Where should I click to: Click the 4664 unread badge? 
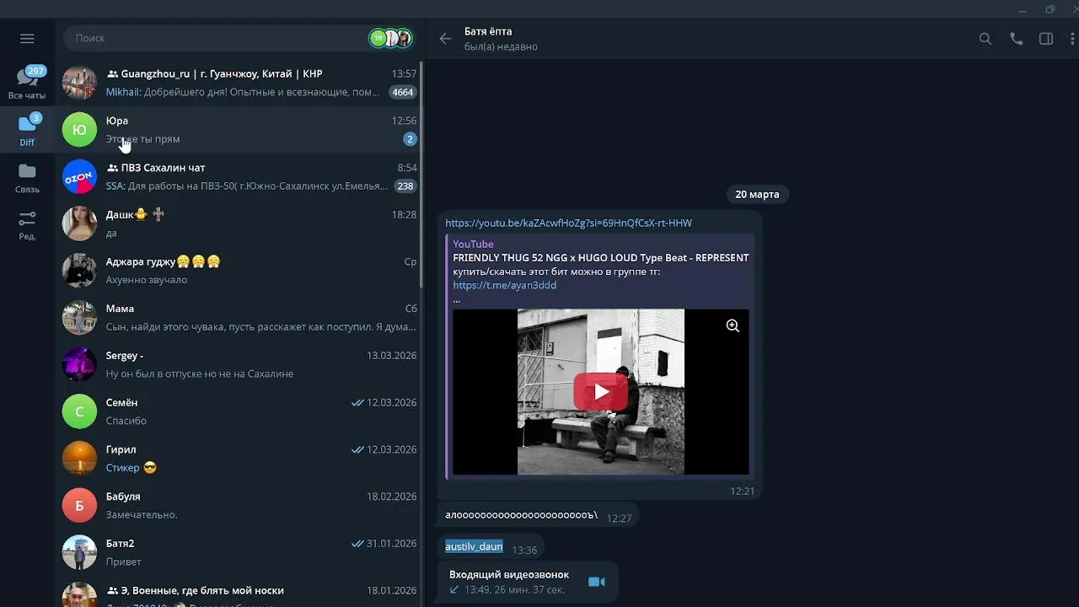click(x=403, y=92)
